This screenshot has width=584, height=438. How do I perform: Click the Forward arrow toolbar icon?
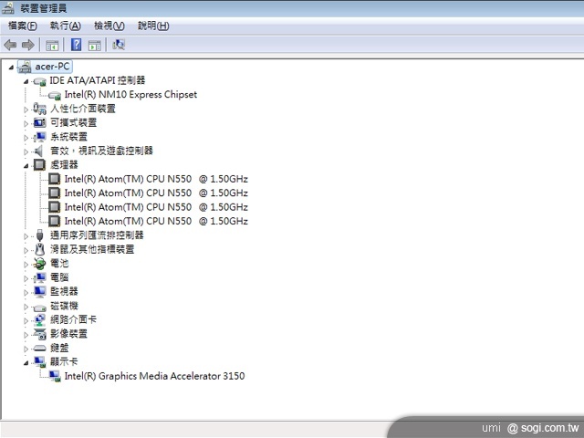click(28, 45)
